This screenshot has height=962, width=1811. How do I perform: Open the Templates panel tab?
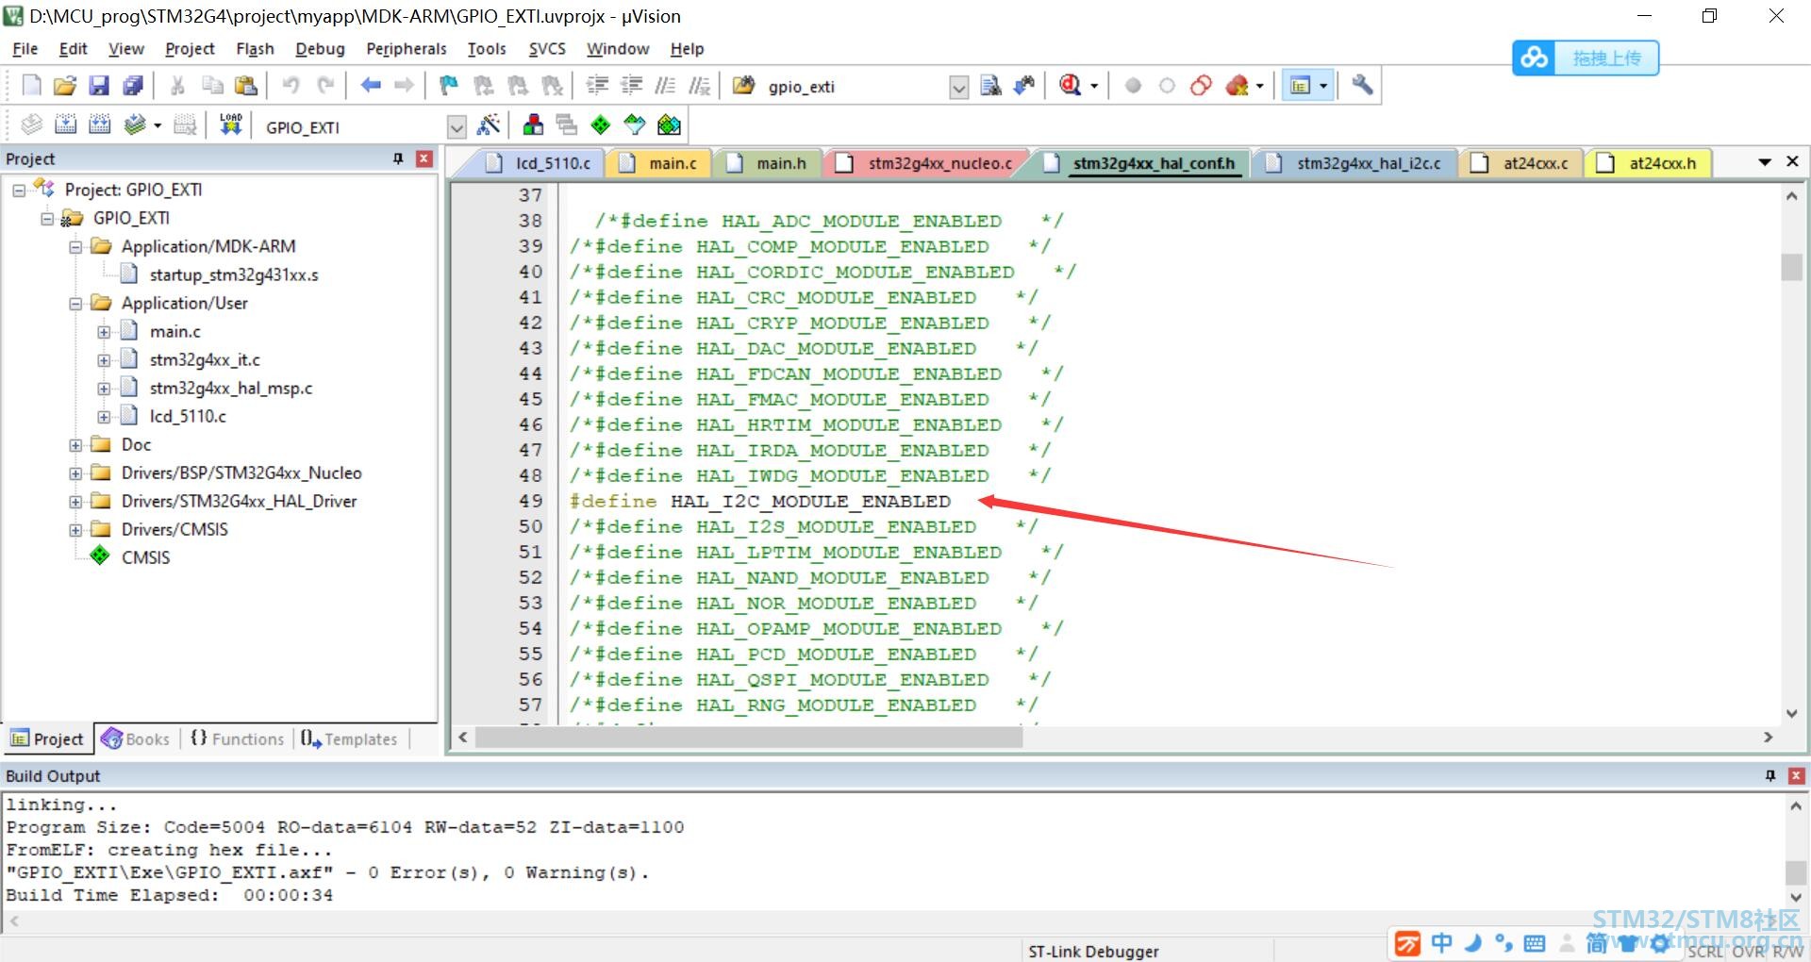pos(349,739)
